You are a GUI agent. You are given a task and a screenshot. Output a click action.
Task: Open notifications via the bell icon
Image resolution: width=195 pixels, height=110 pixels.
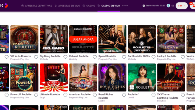pyautogui.click(x=191, y=3)
